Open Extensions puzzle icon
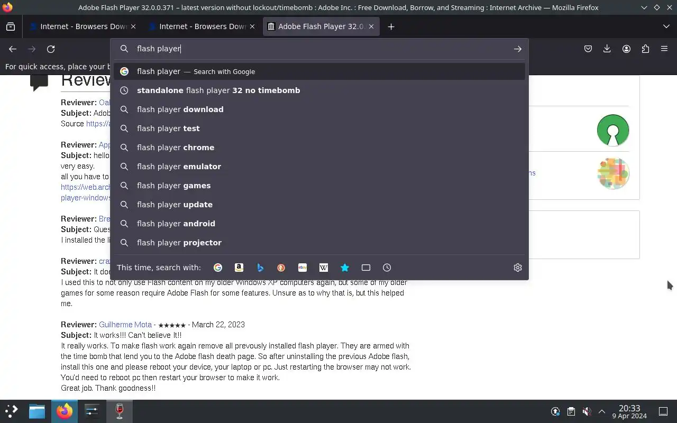 645,49
